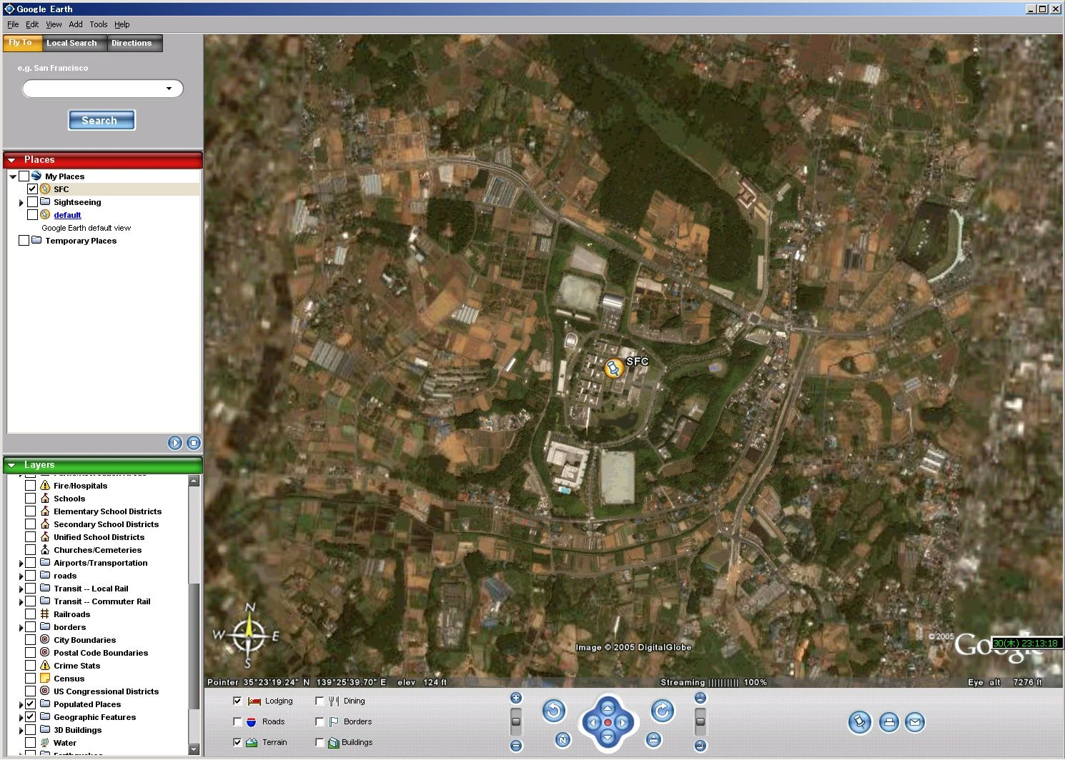Open the default saved view link
The image size is (1065, 760).
(x=67, y=214)
